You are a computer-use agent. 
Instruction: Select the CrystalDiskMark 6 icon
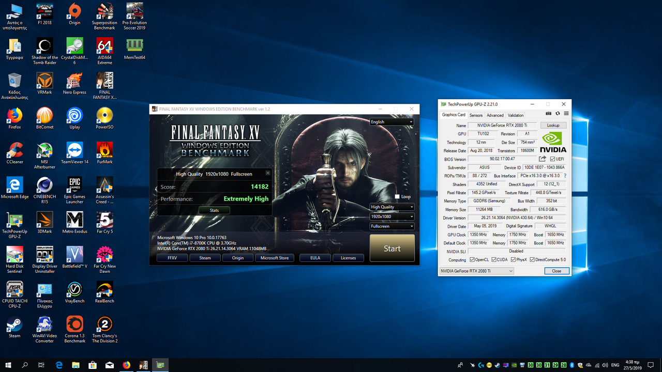point(74,51)
